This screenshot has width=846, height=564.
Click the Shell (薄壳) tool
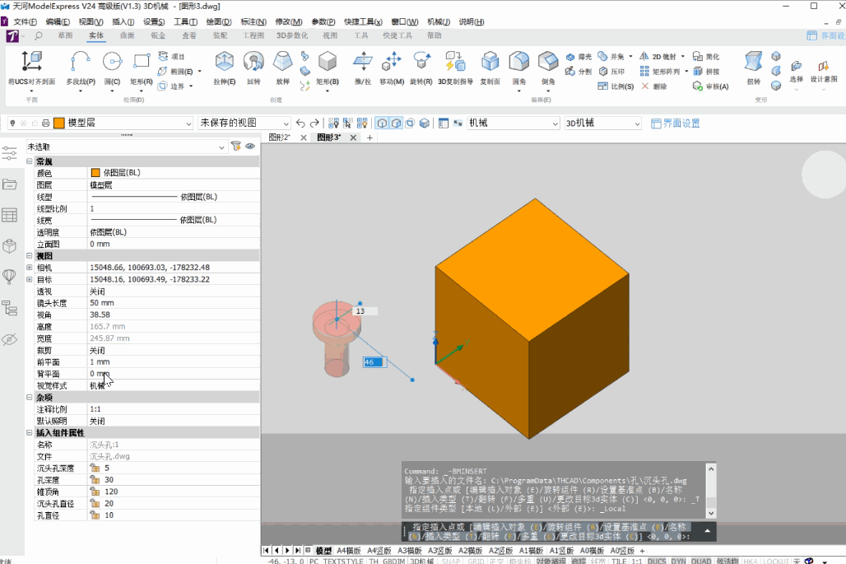pos(579,57)
